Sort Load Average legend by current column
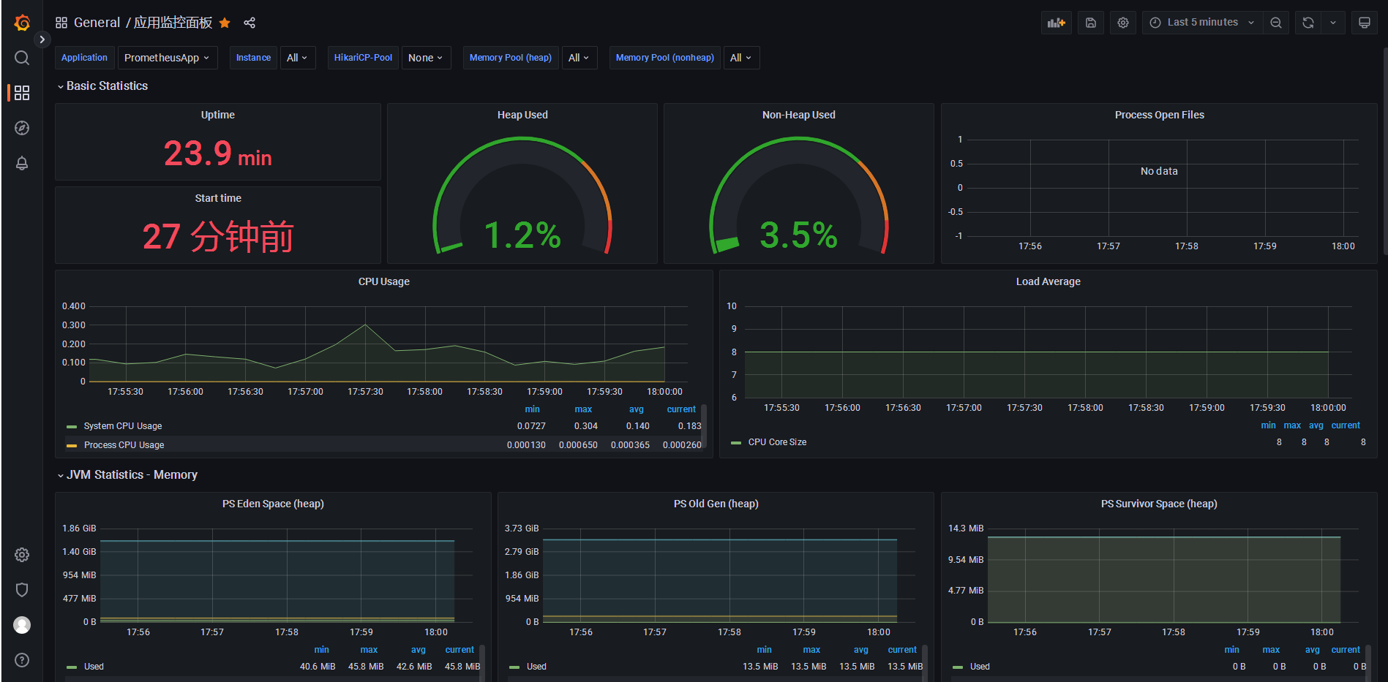The image size is (1388, 682). pos(1346,425)
